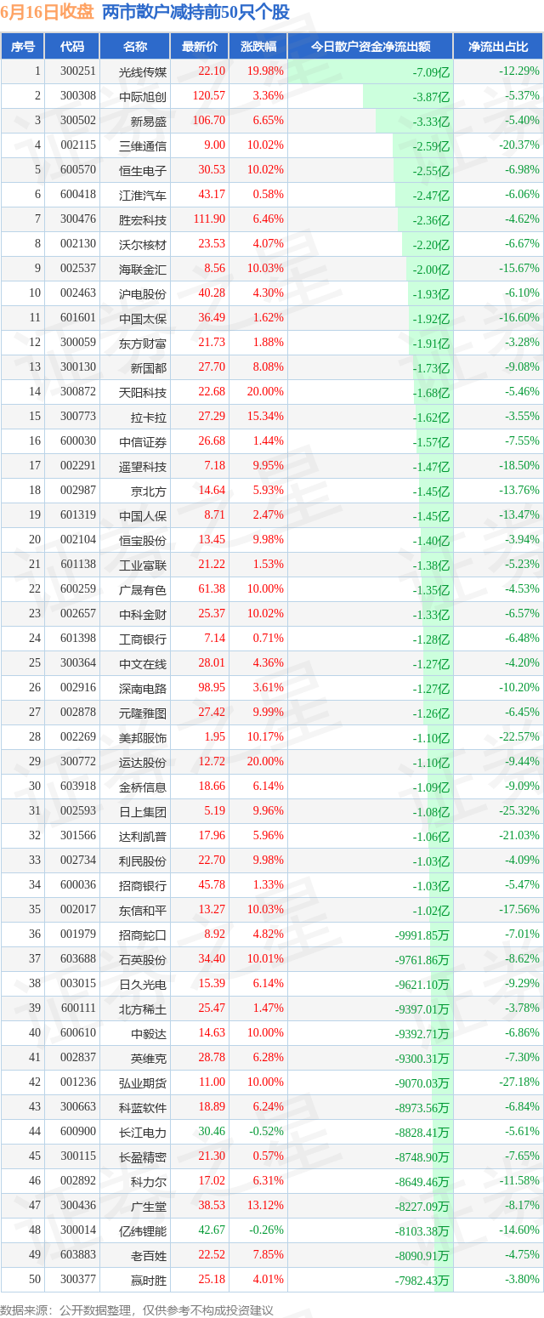Click the 名称 column header
This screenshot has width=544, height=1318.
pyautogui.click(x=135, y=47)
